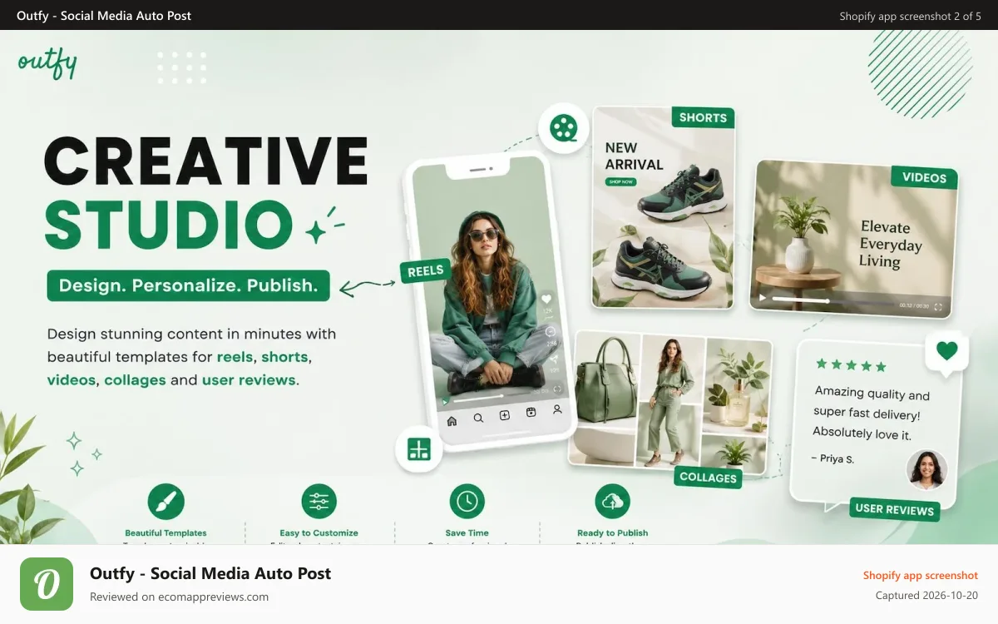998x624 pixels.
Task: Click the Easy to Customize label
Action: pyautogui.click(x=319, y=532)
